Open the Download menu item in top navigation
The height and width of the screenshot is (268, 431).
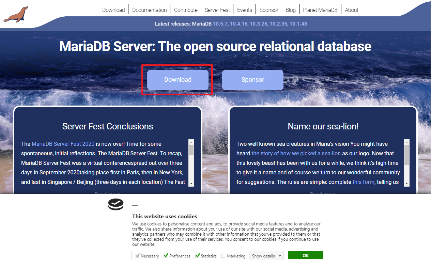tap(113, 10)
